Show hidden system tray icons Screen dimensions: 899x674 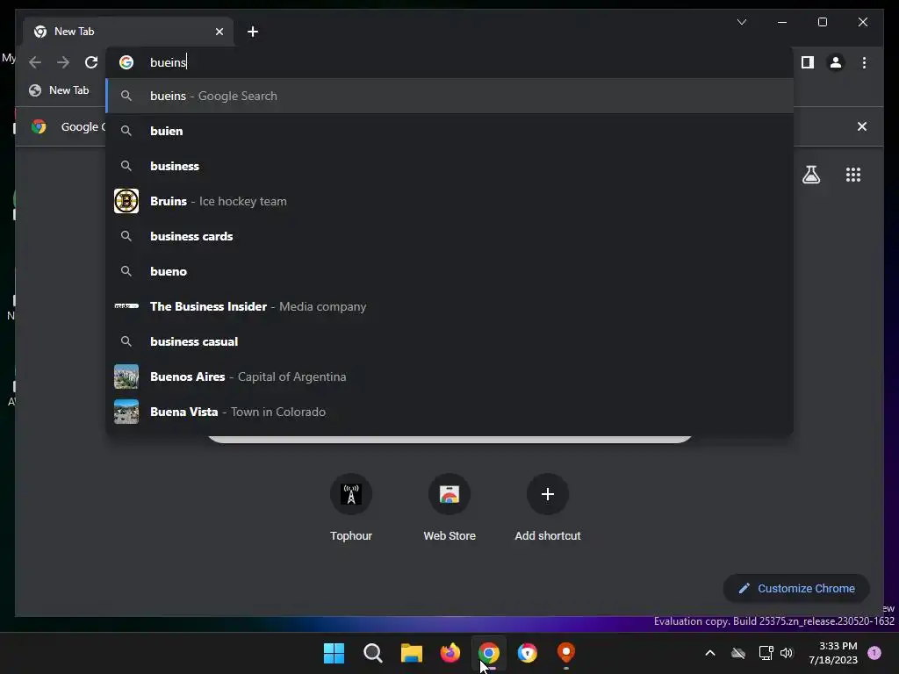tap(709, 653)
